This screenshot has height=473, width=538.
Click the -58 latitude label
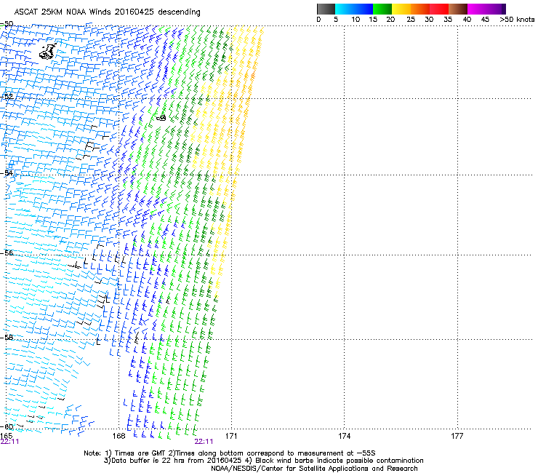[x=7, y=338]
